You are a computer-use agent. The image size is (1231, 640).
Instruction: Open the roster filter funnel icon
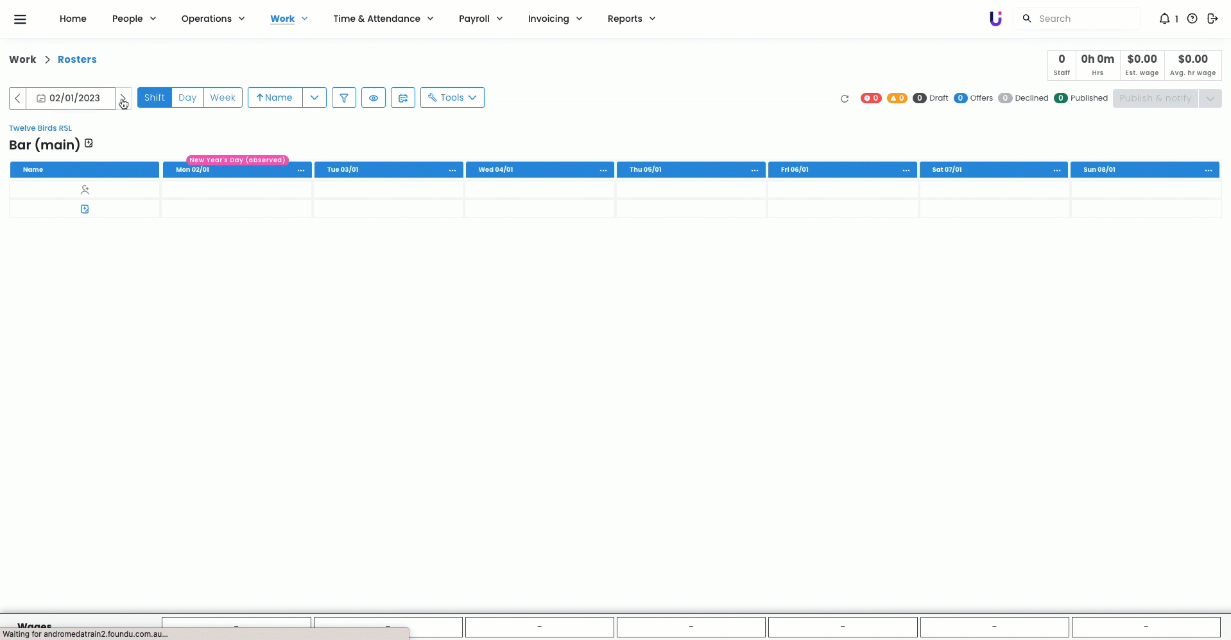344,98
